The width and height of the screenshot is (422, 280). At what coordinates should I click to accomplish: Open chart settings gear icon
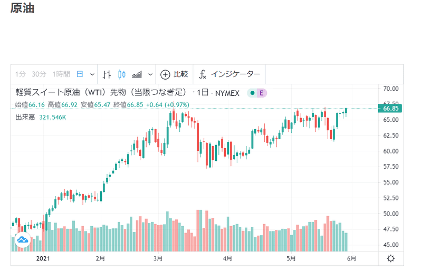click(x=391, y=258)
